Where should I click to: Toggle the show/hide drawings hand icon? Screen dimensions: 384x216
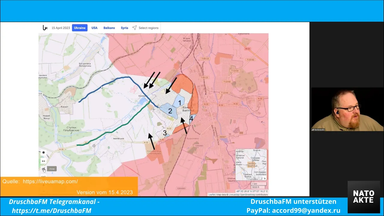[44, 169]
